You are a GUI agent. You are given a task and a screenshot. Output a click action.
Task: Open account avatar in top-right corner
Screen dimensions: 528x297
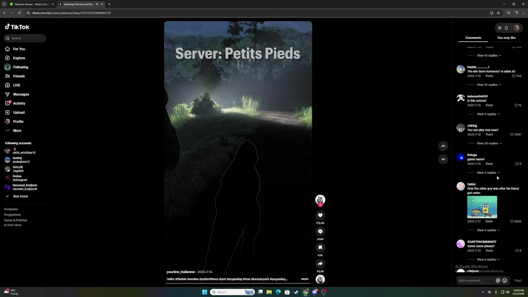pyautogui.click(x=516, y=28)
